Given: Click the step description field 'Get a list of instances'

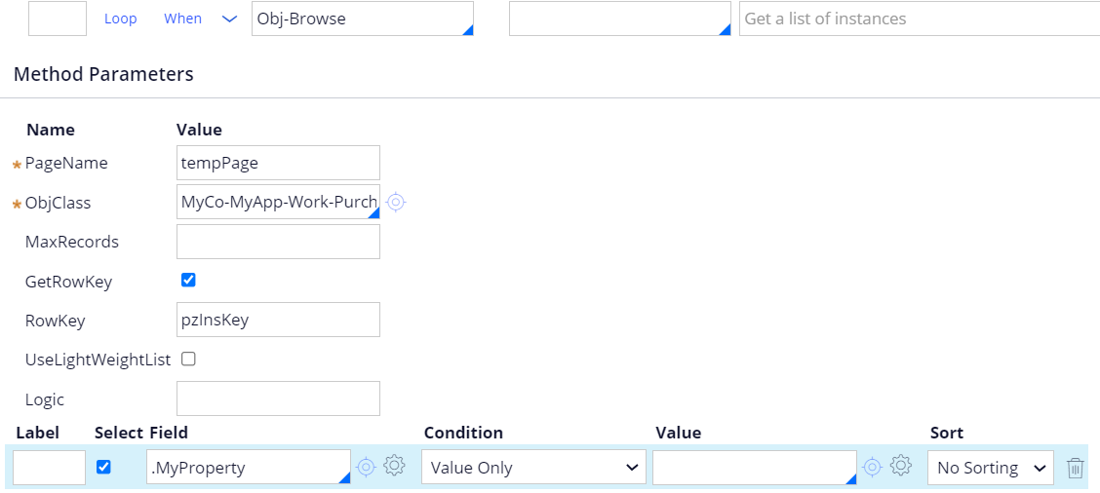Looking at the screenshot, I should tap(920, 19).
